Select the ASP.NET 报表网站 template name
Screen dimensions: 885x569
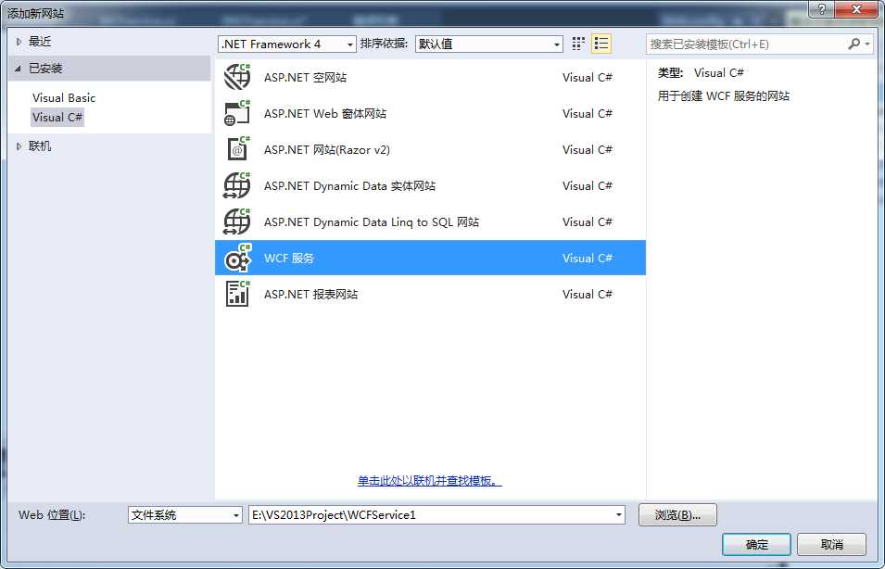click(311, 294)
